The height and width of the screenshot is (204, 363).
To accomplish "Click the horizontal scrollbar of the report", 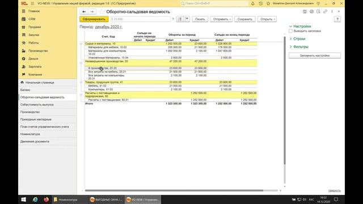I will tap(174, 190).
